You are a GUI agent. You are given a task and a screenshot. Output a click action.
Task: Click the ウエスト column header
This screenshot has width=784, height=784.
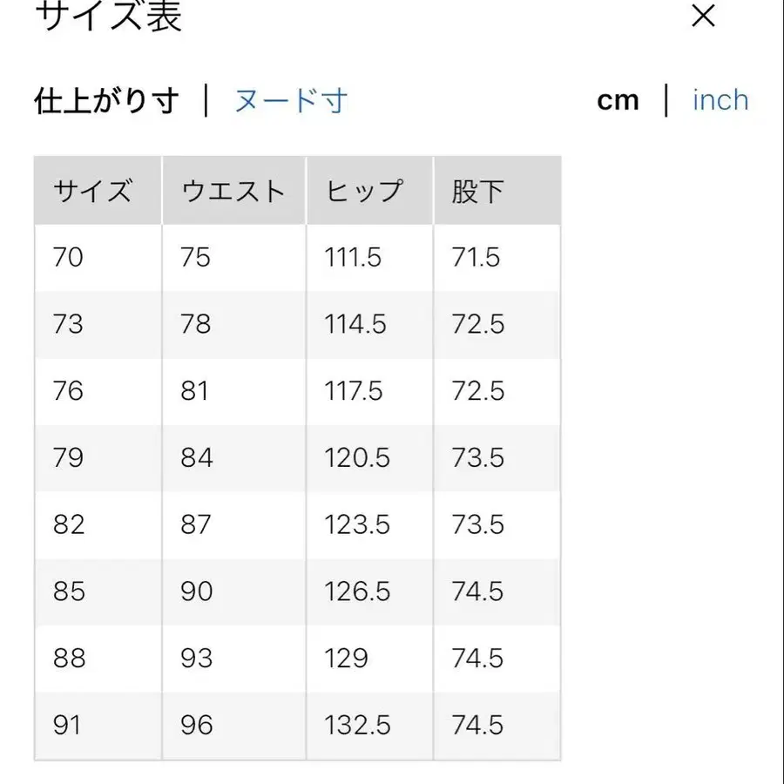point(233,190)
